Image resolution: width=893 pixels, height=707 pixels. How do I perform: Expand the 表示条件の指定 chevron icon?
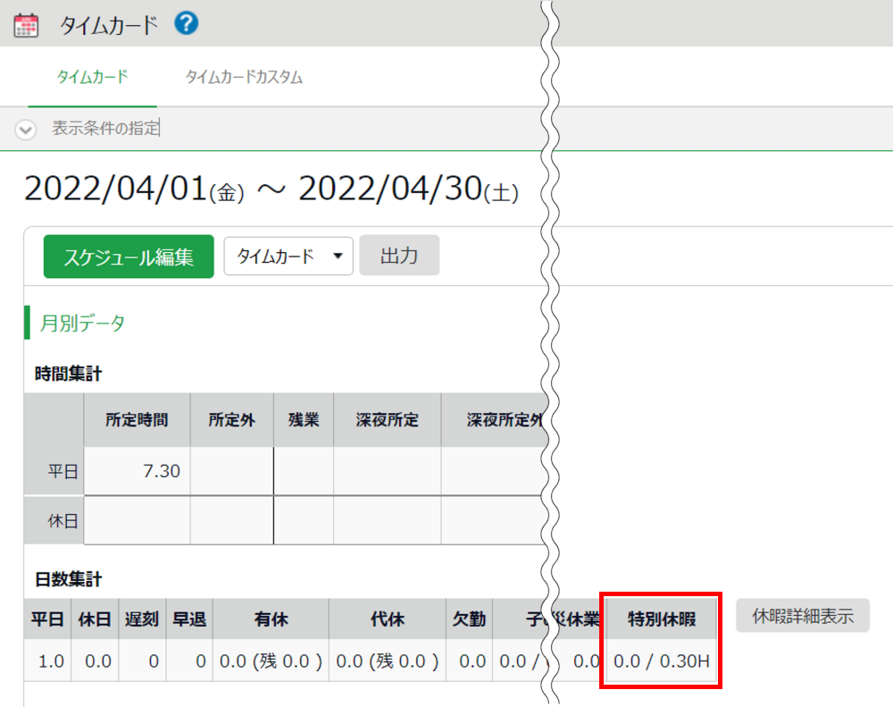(26, 130)
